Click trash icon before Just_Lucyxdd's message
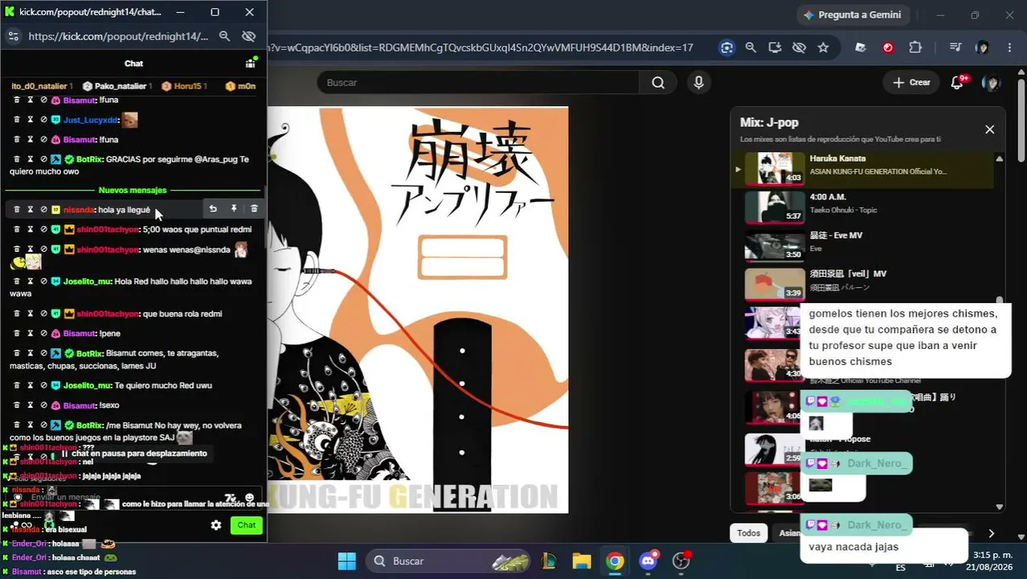The width and height of the screenshot is (1027, 579). click(x=16, y=120)
